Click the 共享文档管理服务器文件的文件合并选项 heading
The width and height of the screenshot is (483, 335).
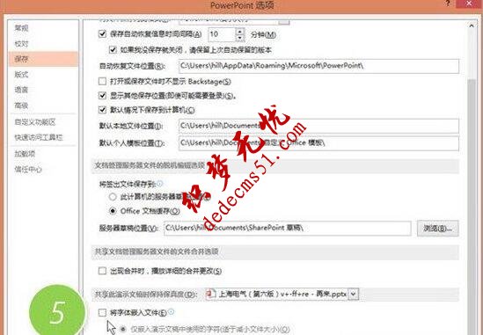point(157,251)
